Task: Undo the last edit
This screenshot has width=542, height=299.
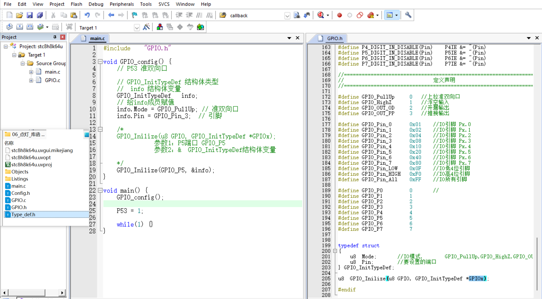Action: [87, 15]
